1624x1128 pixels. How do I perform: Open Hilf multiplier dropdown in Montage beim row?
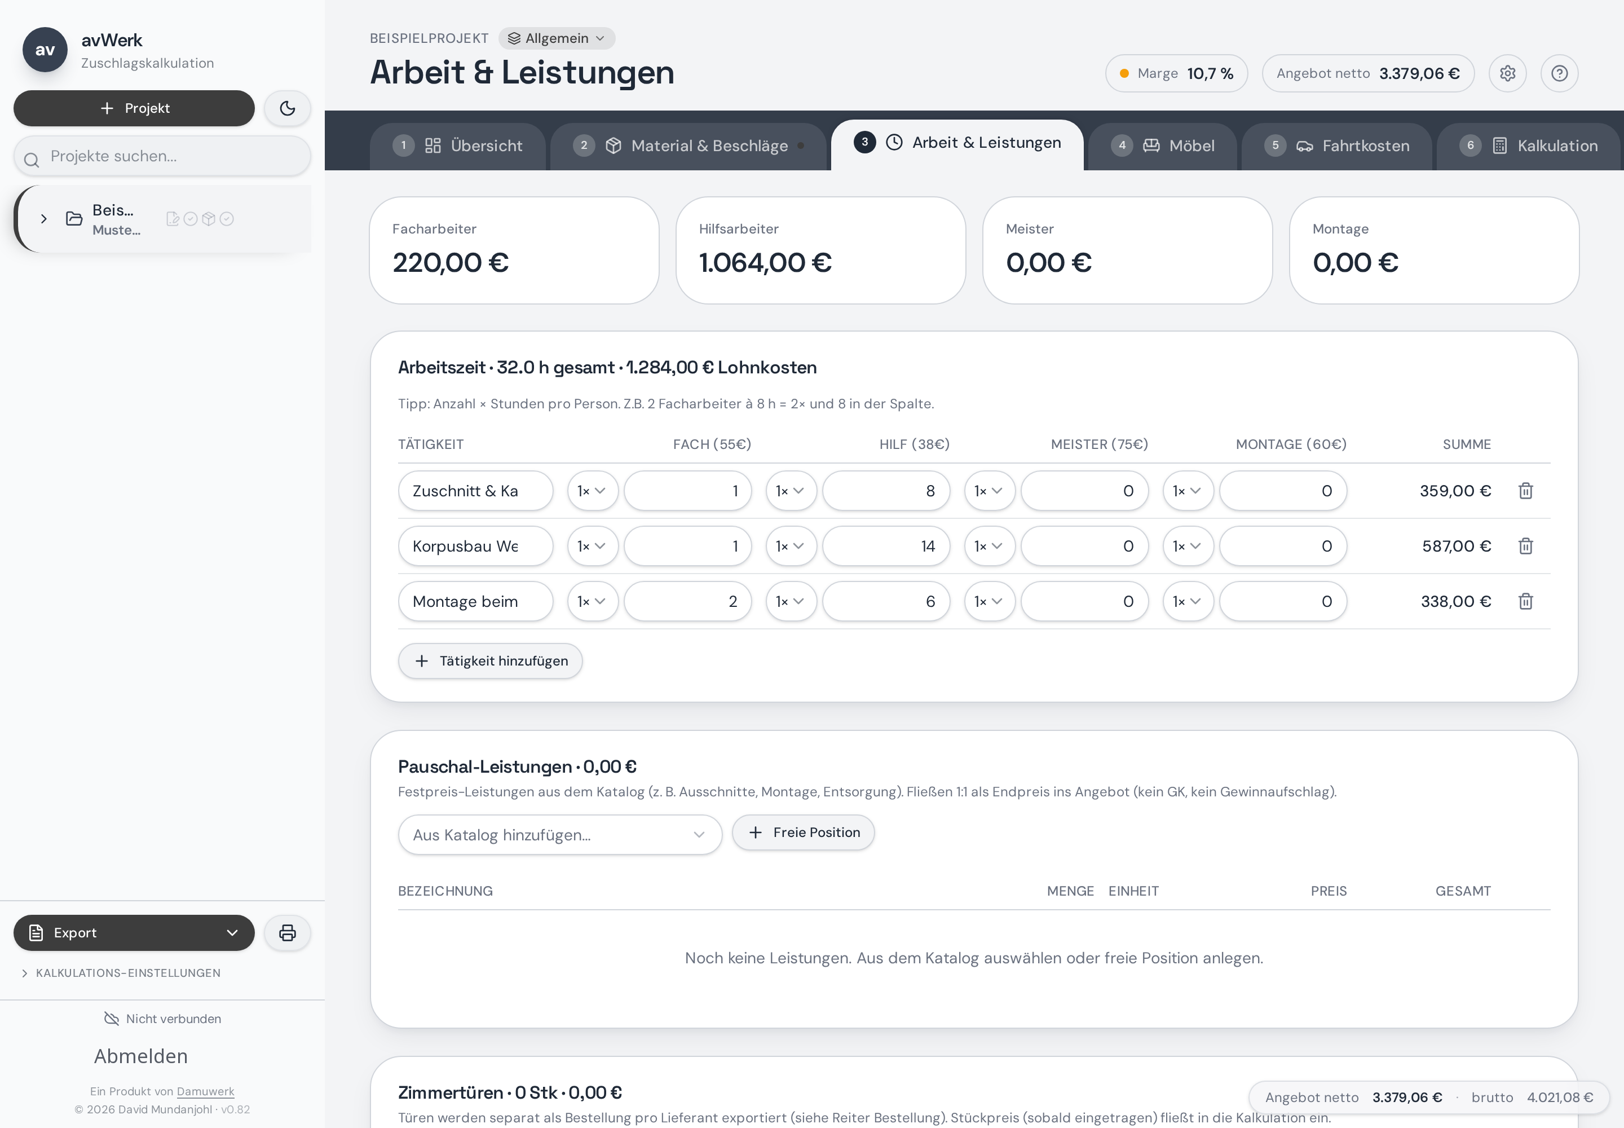click(x=791, y=601)
